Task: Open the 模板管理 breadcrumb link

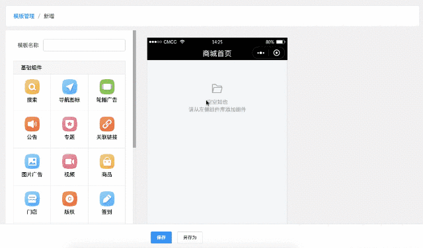Action: [24, 16]
